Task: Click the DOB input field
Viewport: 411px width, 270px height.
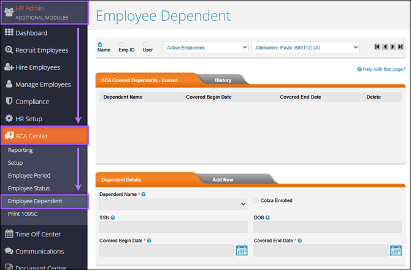Action: (x=328, y=227)
